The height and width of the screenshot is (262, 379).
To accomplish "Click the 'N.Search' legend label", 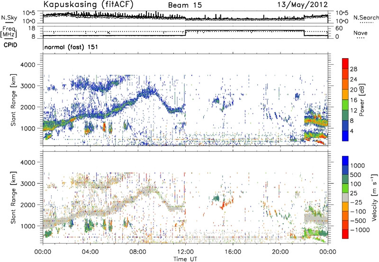I will [x=366, y=17].
